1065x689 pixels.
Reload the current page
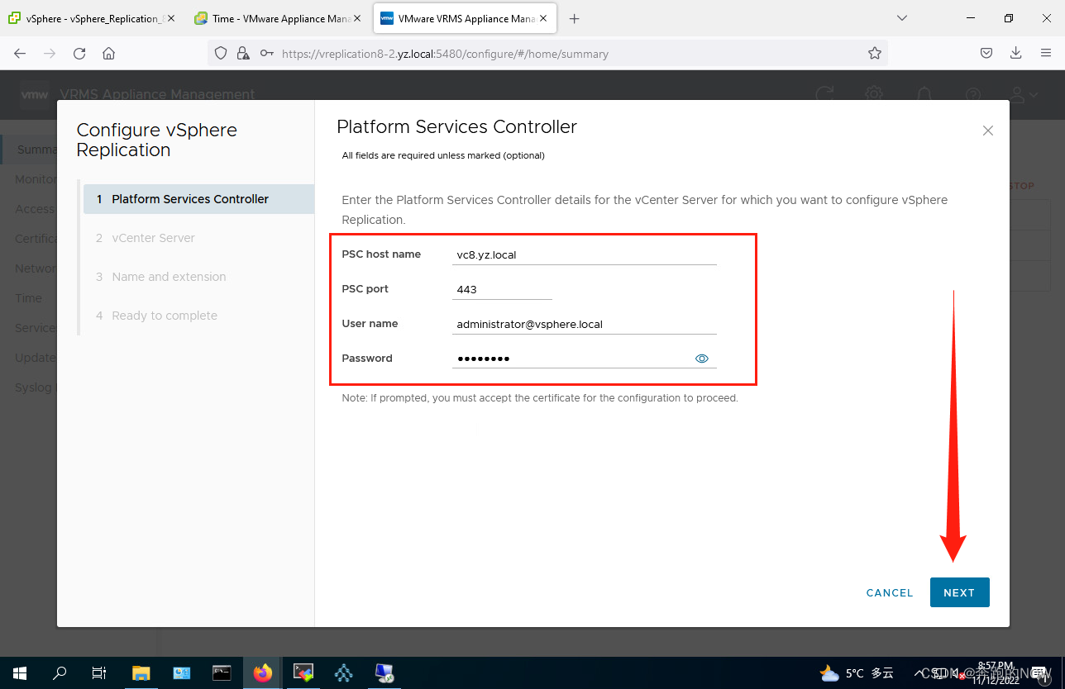click(79, 54)
